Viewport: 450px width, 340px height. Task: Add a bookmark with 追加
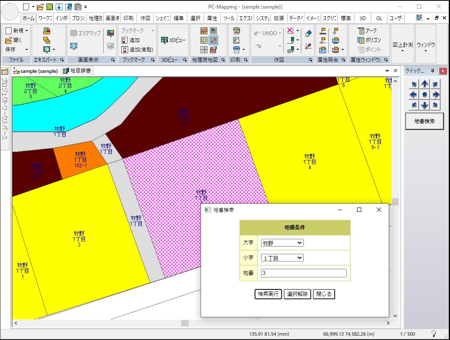click(131, 40)
